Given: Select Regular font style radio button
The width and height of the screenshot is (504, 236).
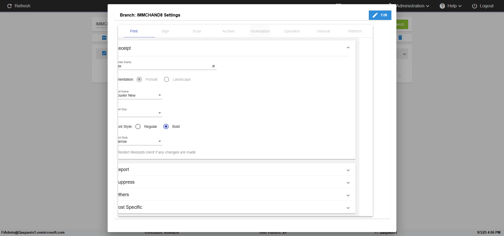Looking at the screenshot, I should 138,127.
